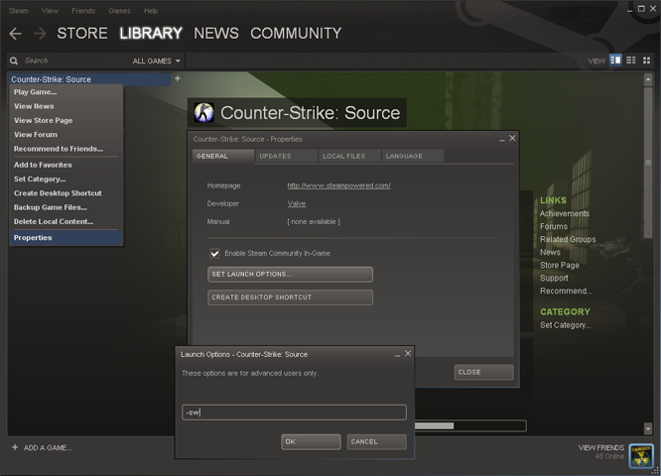Open the Steam menu
The image size is (661, 476).
[19, 11]
